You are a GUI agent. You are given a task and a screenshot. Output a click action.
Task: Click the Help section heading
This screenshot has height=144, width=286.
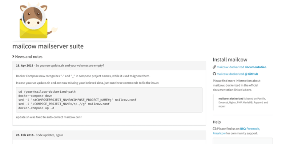pos(217,122)
